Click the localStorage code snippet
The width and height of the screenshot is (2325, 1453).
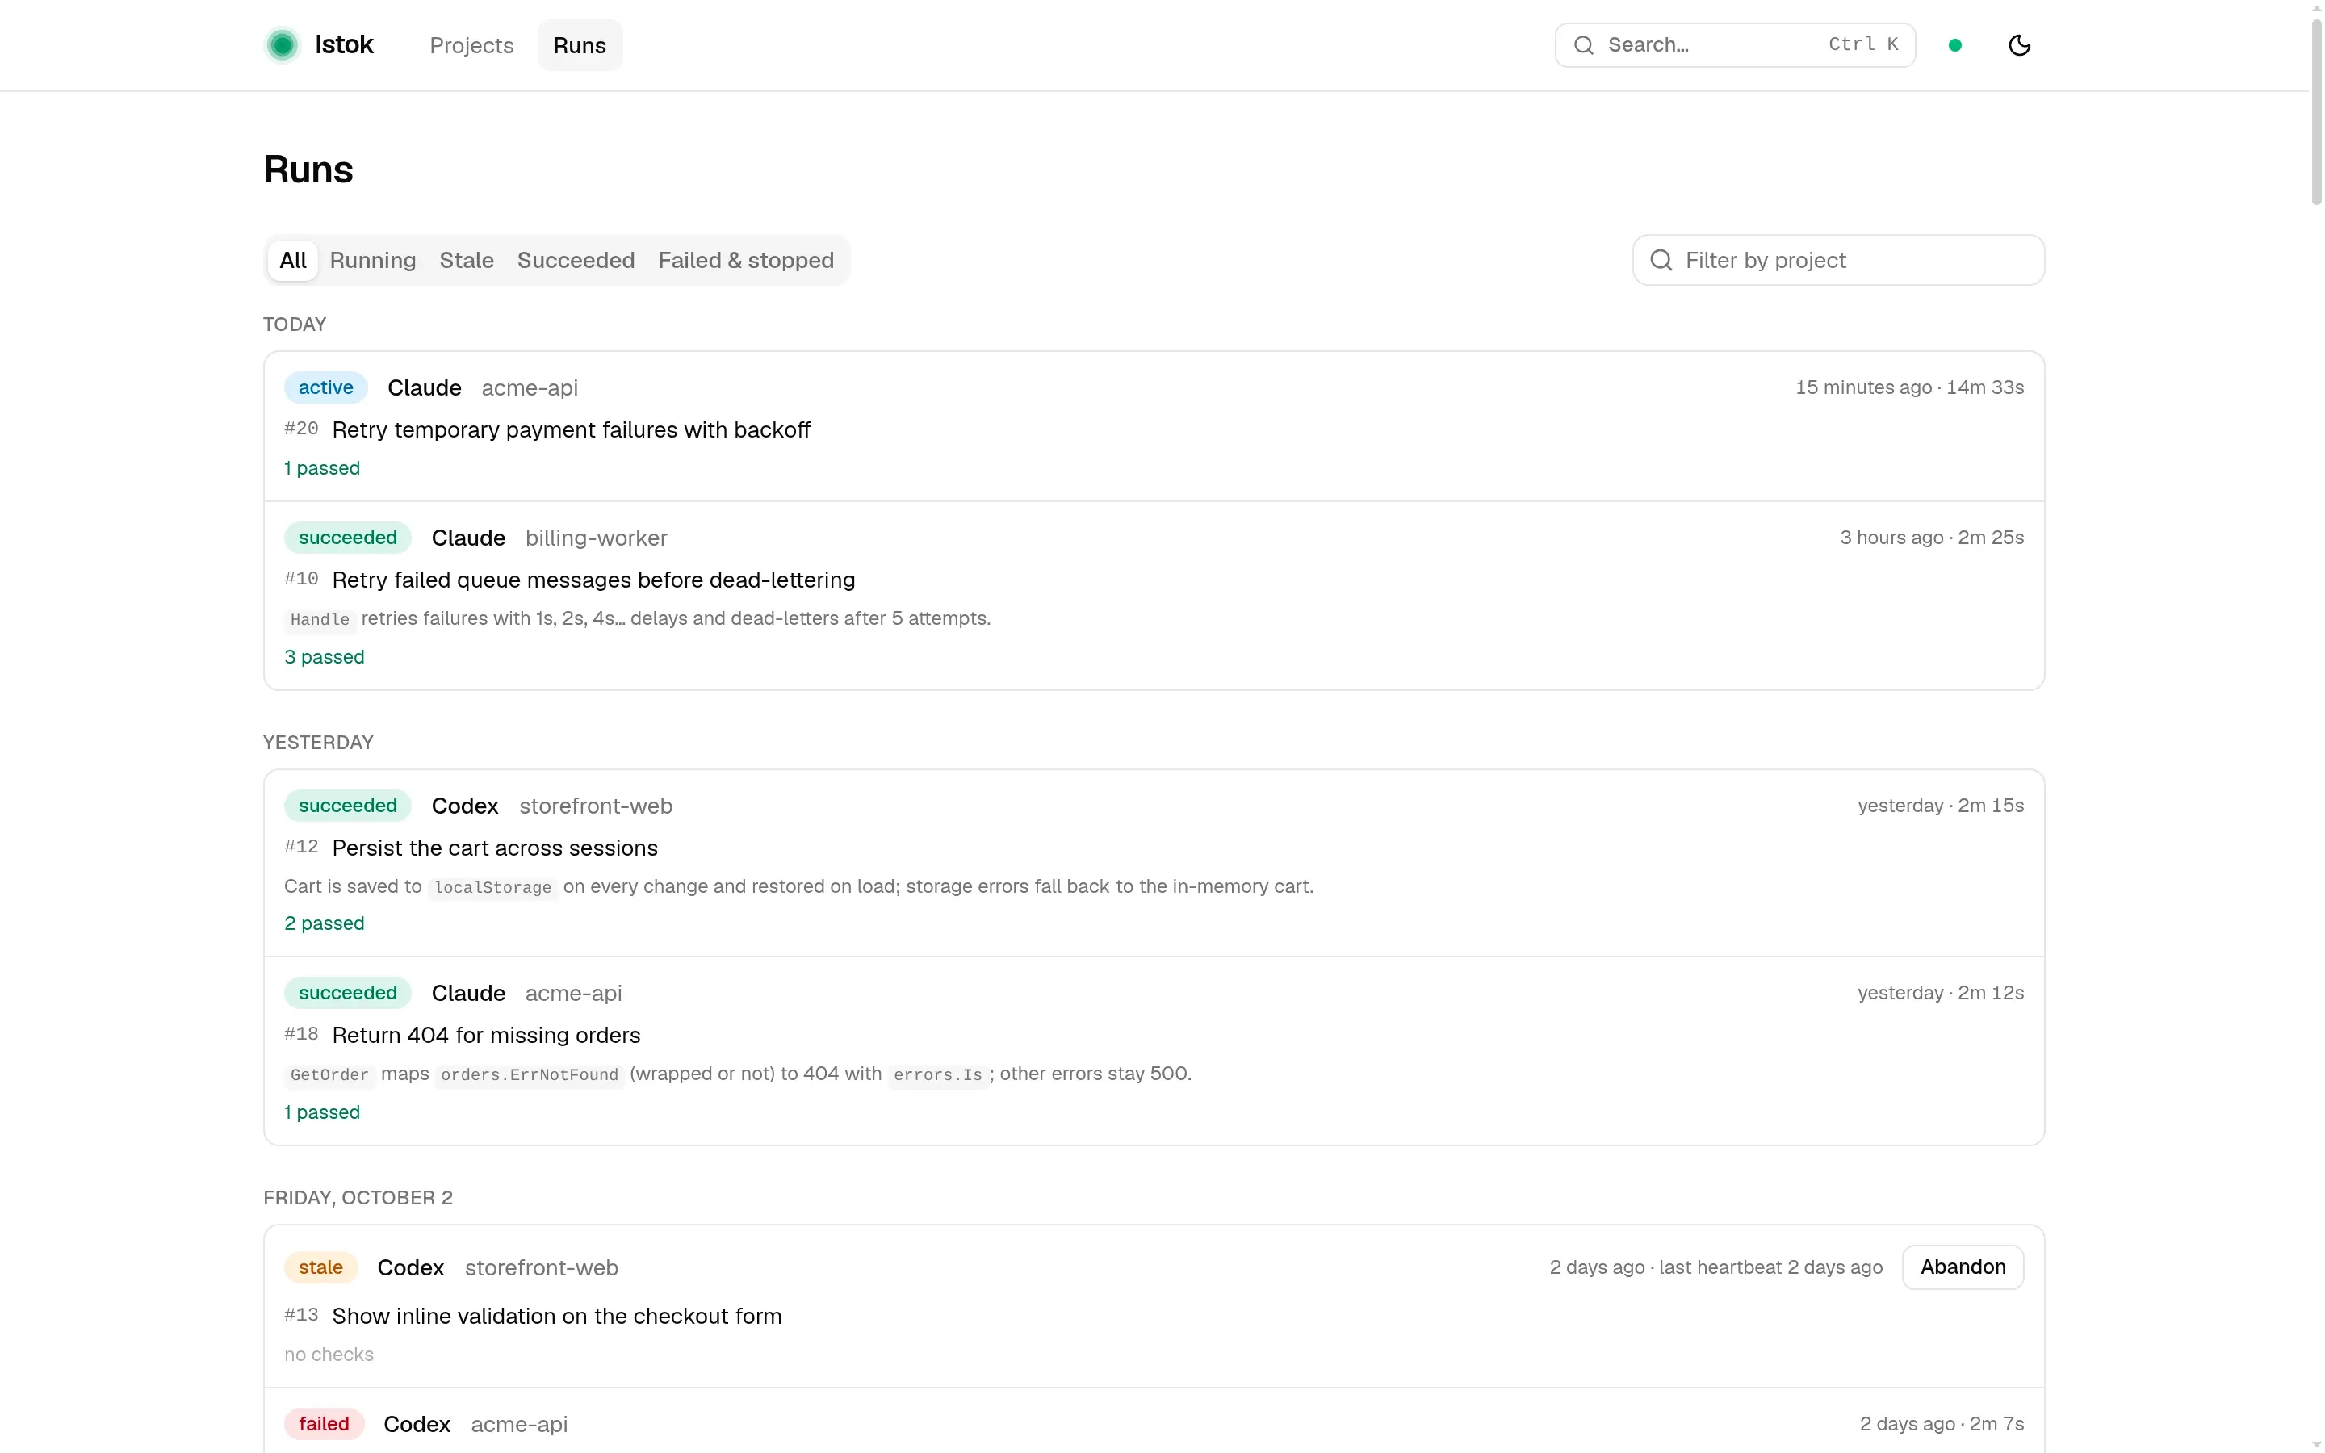tap(493, 887)
